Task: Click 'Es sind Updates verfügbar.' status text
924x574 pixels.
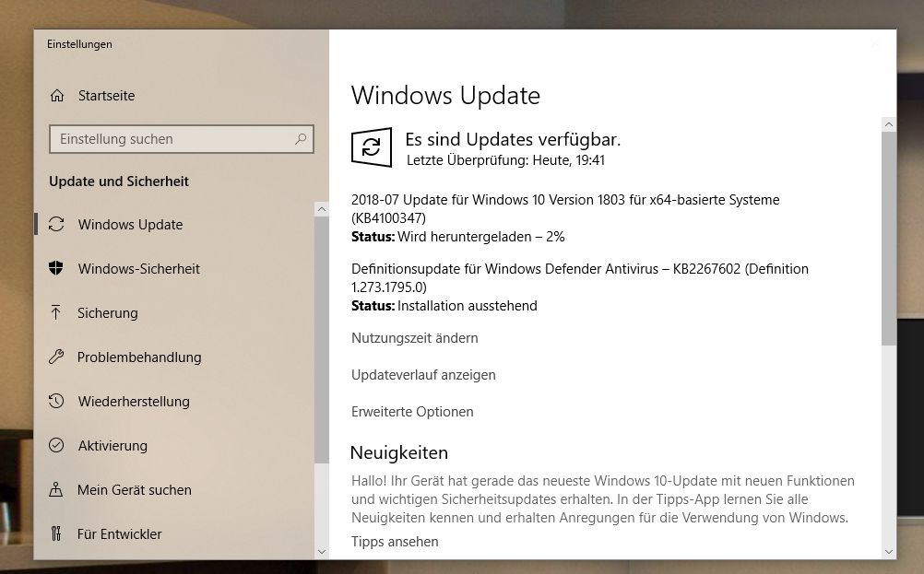Action: coord(513,139)
